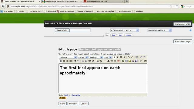Open the Wikis breadcrumb link
Screen dimensions: 194x109
tap(67, 24)
